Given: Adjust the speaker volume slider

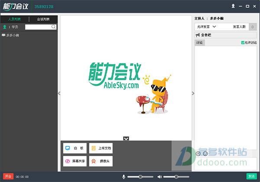Looking at the screenshot, I should (x=176, y=177).
